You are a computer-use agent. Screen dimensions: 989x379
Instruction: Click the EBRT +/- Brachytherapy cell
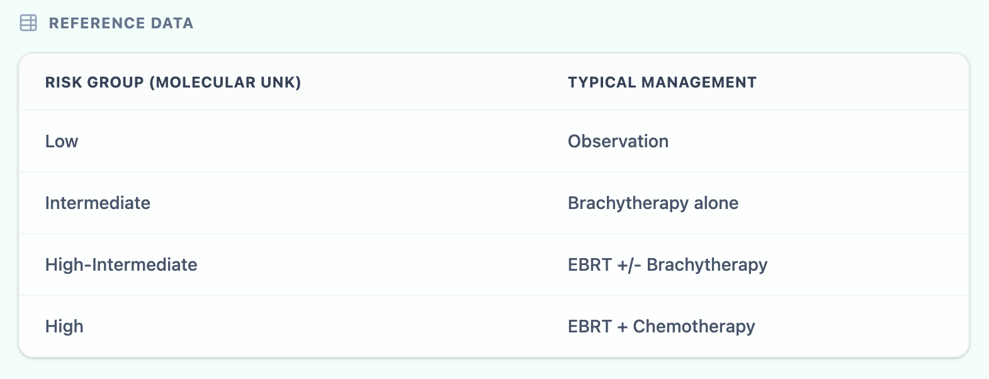point(667,265)
